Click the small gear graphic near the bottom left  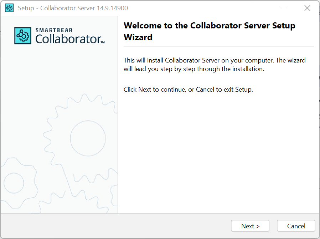coord(14,183)
